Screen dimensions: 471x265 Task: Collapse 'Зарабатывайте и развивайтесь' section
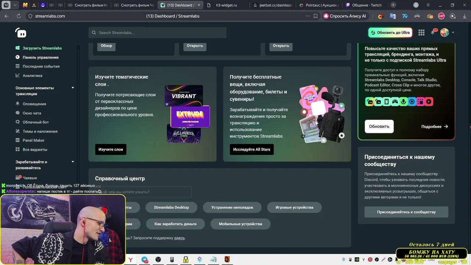[x=72, y=162]
